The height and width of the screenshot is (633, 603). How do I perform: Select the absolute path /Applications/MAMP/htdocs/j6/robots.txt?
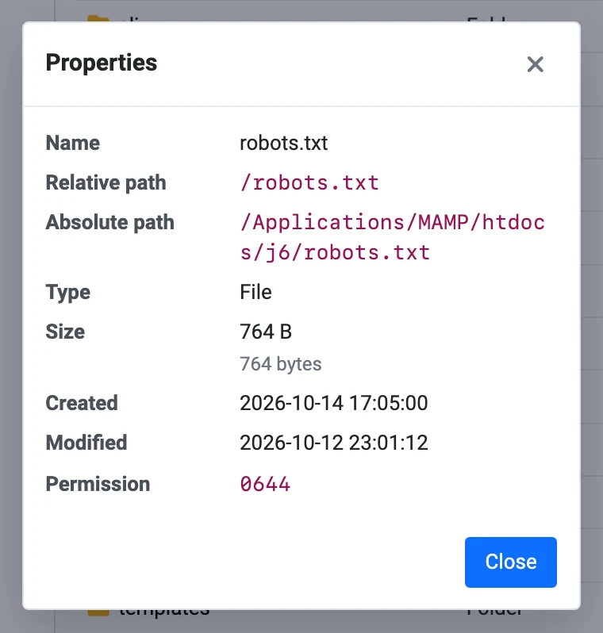392,237
